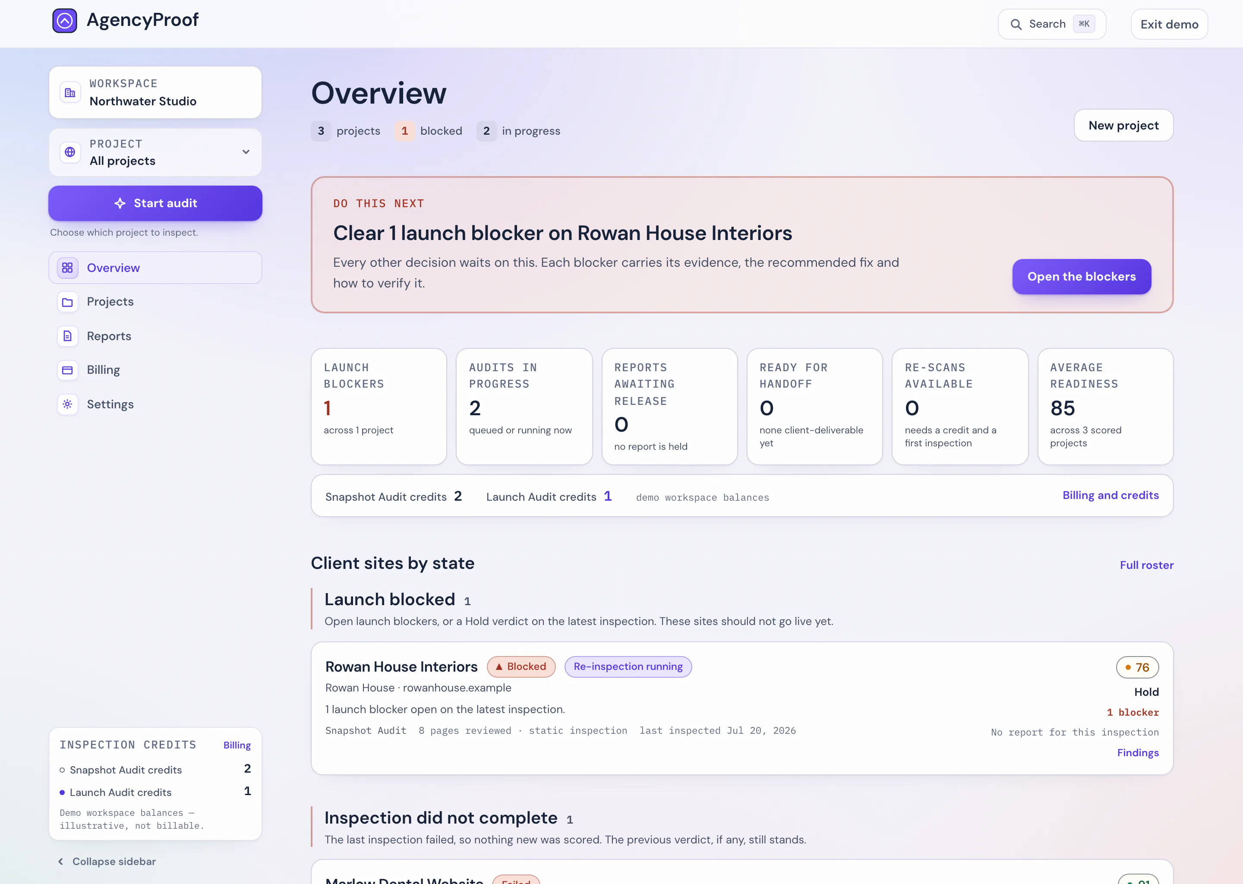Click the Billing card icon
Screen dimensions: 1243x884
[67, 370]
